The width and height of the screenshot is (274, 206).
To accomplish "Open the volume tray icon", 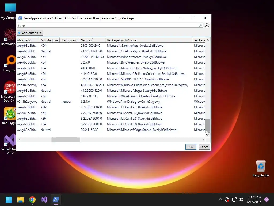I will coord(241,200).
